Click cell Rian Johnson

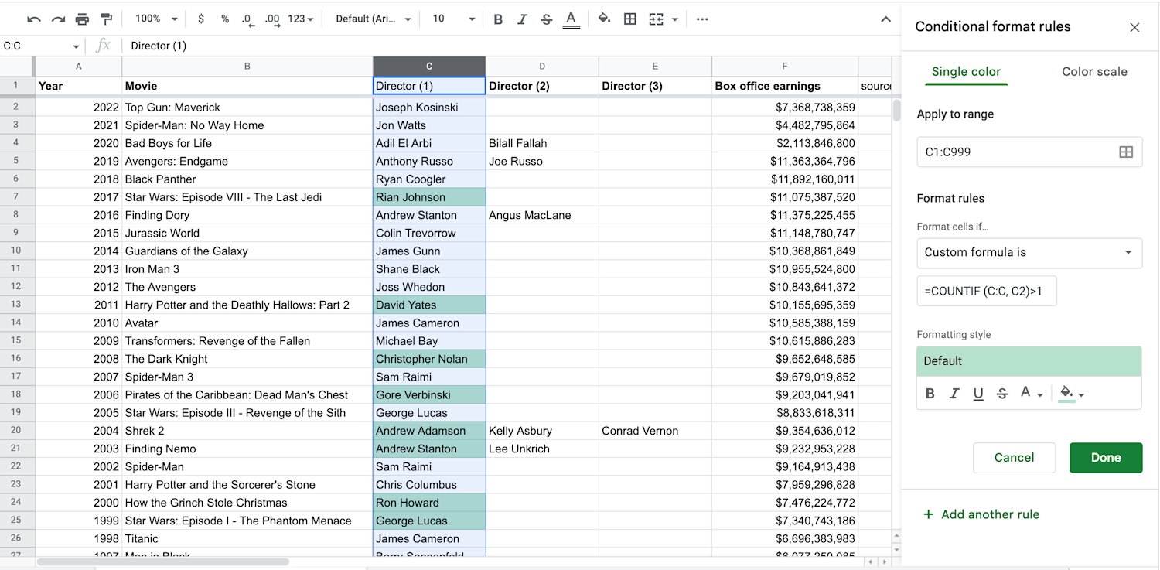tap(429, 197)
